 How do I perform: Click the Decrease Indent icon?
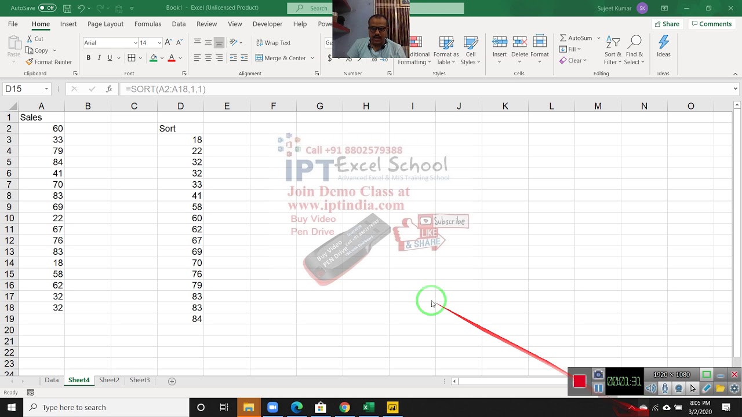coord(233,58)
